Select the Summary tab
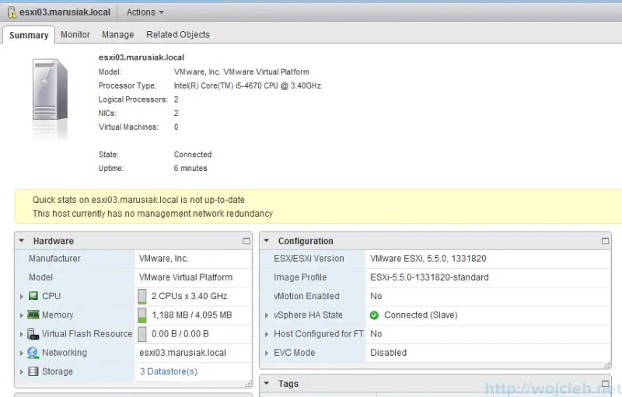The height and width of the screenshot is (397, 622). pyautogui.click(x=29, y=35)
